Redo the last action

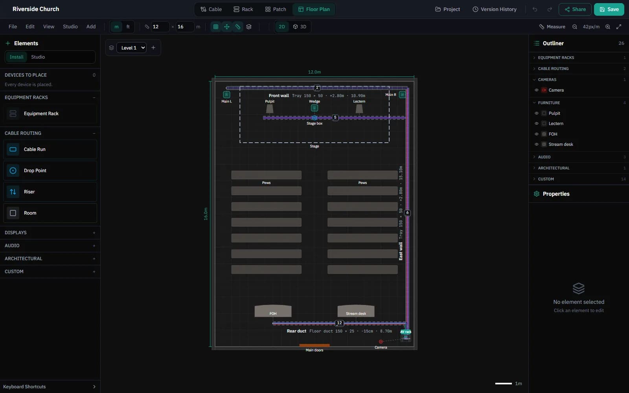click(x=550, y=9)
